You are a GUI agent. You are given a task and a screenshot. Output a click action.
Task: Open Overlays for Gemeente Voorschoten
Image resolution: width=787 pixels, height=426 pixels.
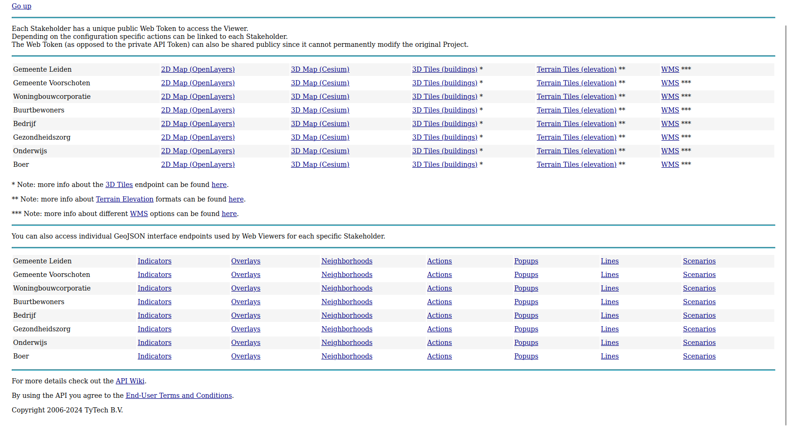pyautogui.click(x=245, y=275)
